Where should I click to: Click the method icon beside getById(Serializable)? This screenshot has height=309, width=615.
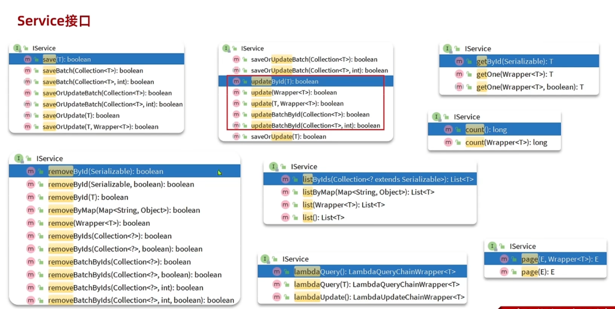(x=459, y=62)
